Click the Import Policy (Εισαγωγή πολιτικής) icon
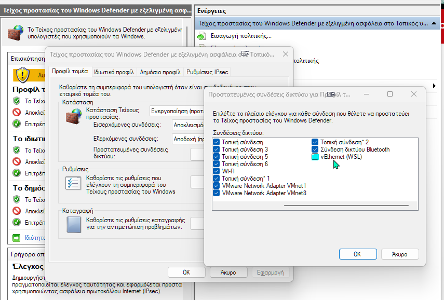 (x=201, y=36)
